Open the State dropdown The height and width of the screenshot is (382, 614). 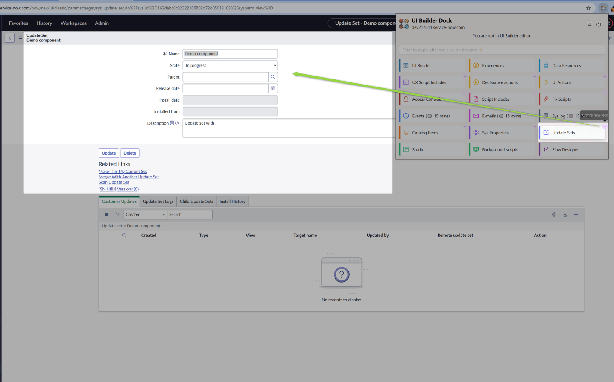(230, 65)
